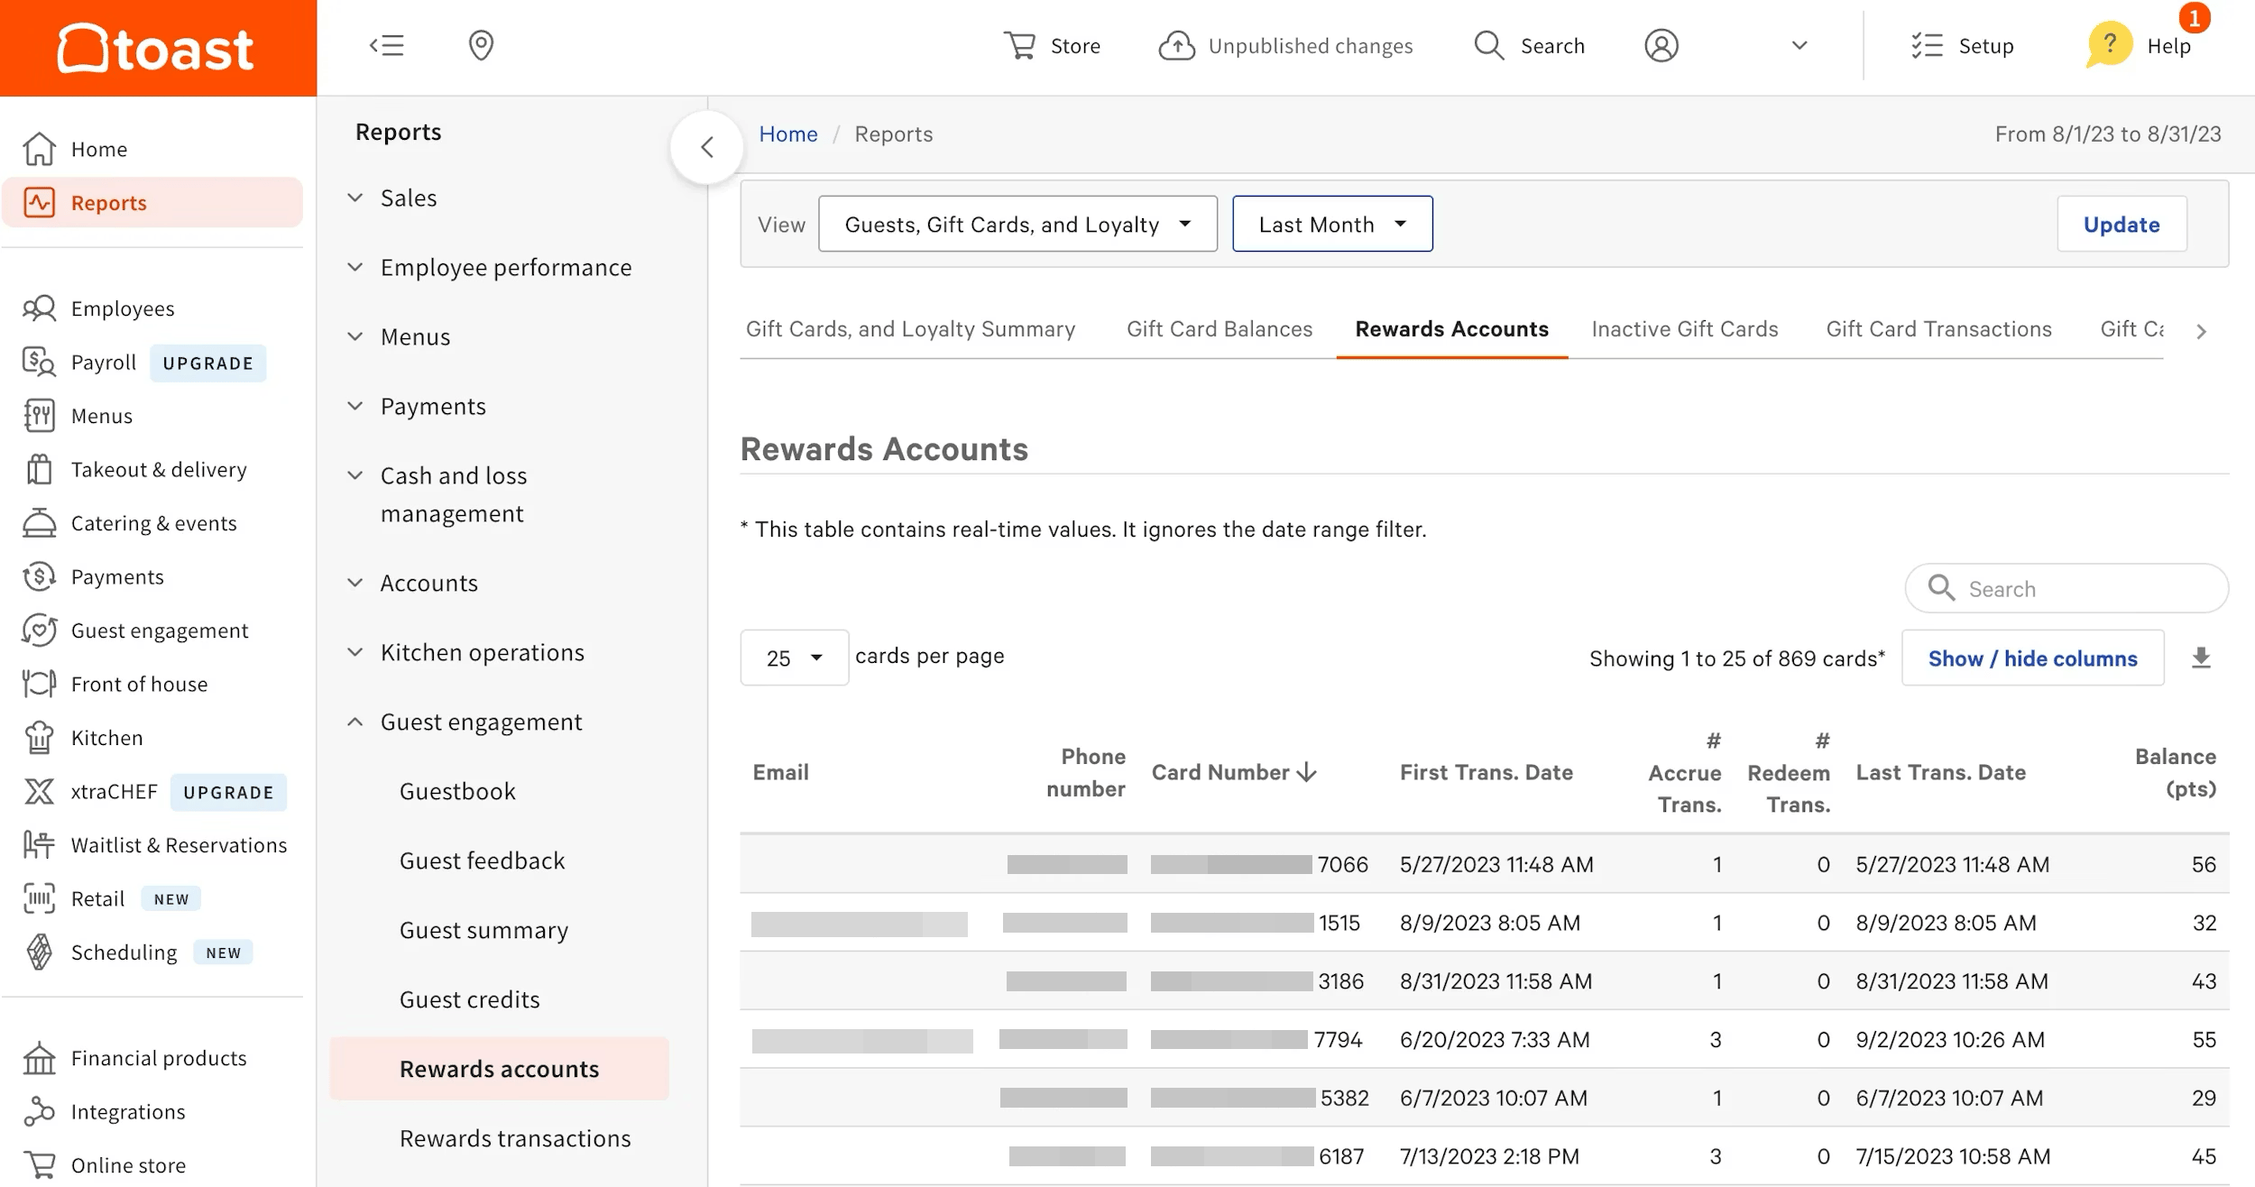Open Rewards transactions report
This screenshot has width=2255, height=1187.
tap(515, 1138)
